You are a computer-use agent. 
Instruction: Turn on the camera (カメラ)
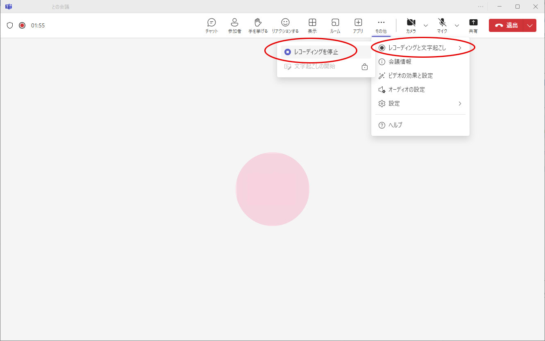[411, 25]
